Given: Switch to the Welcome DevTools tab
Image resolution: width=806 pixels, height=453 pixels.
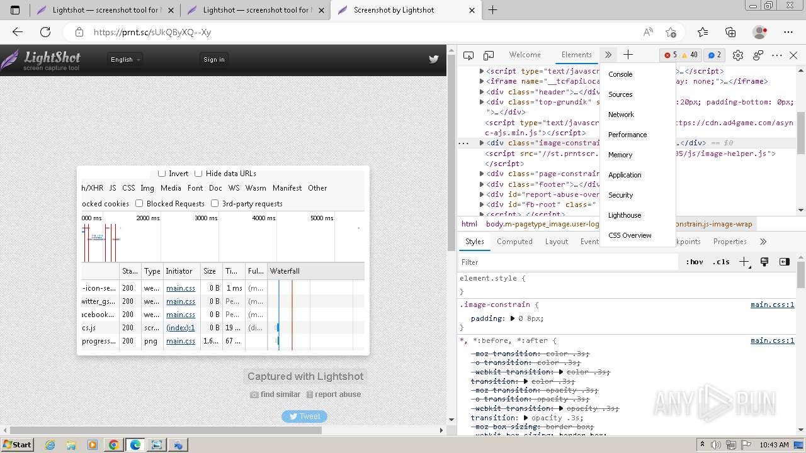Looking at the screenshot, I should (525, 55).
